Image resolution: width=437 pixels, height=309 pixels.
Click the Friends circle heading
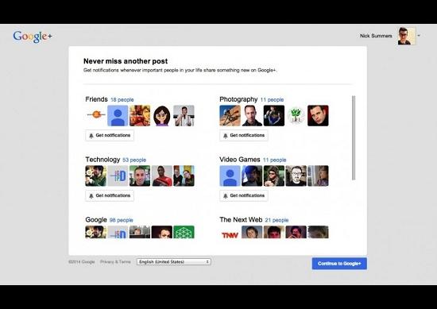[96, 99]
